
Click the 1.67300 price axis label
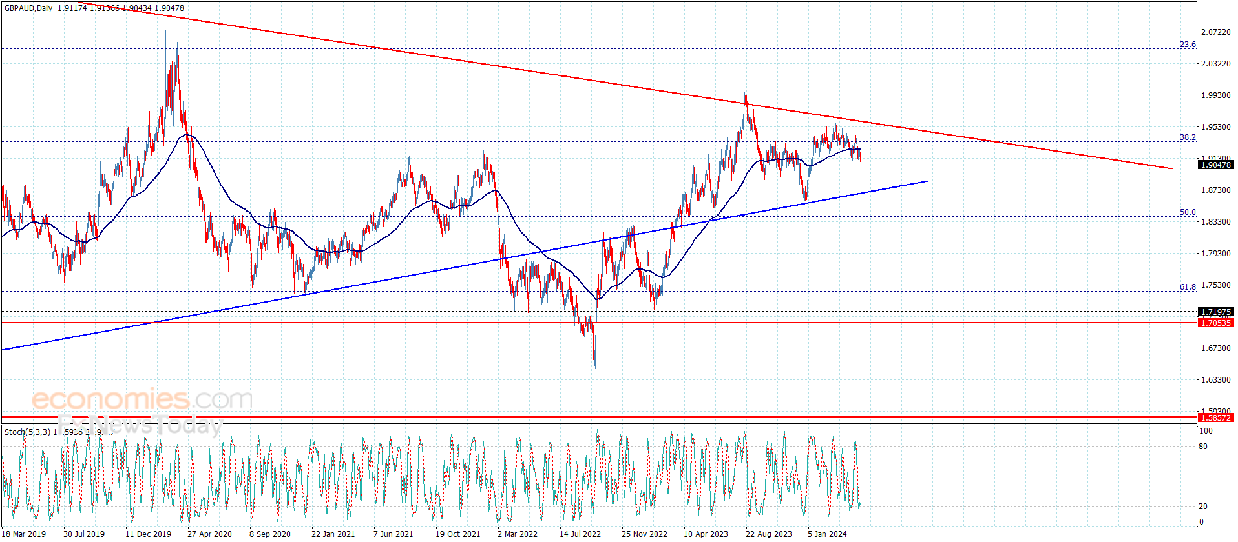click(1215, 348)
